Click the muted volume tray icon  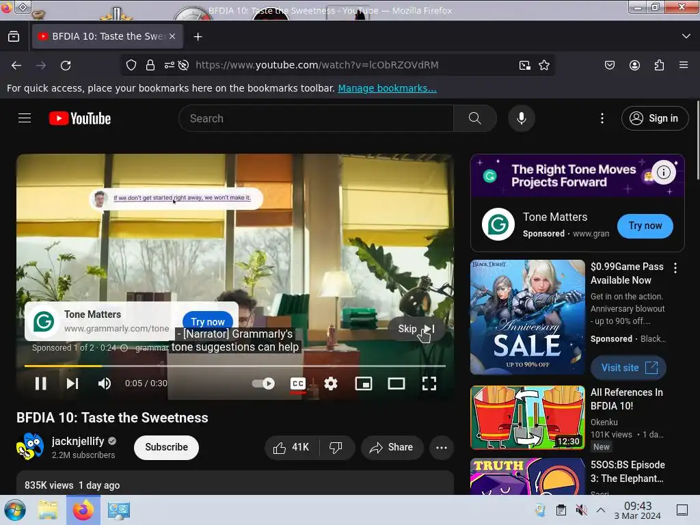581,510
